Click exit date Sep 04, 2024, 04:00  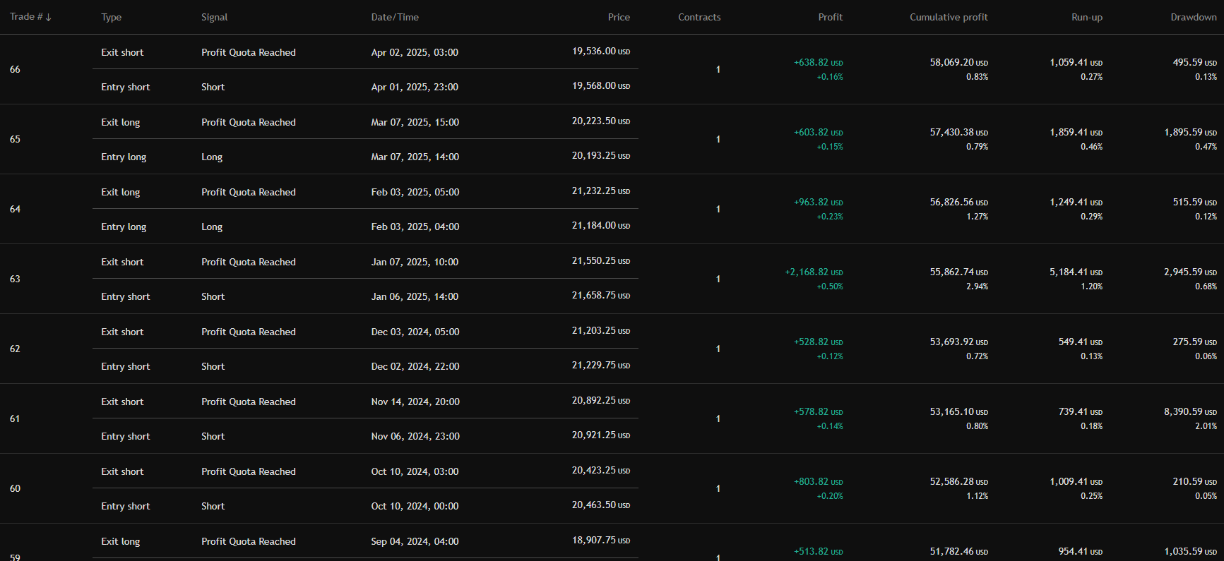pos(415,541)
